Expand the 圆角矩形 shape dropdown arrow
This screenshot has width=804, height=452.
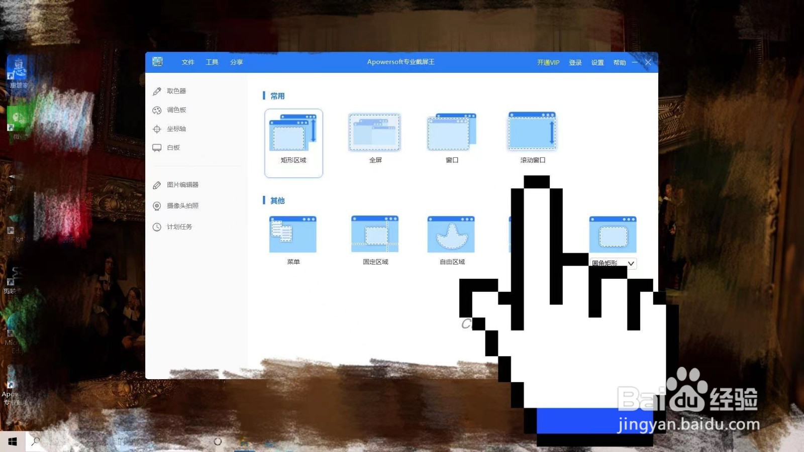click(631, 263)
